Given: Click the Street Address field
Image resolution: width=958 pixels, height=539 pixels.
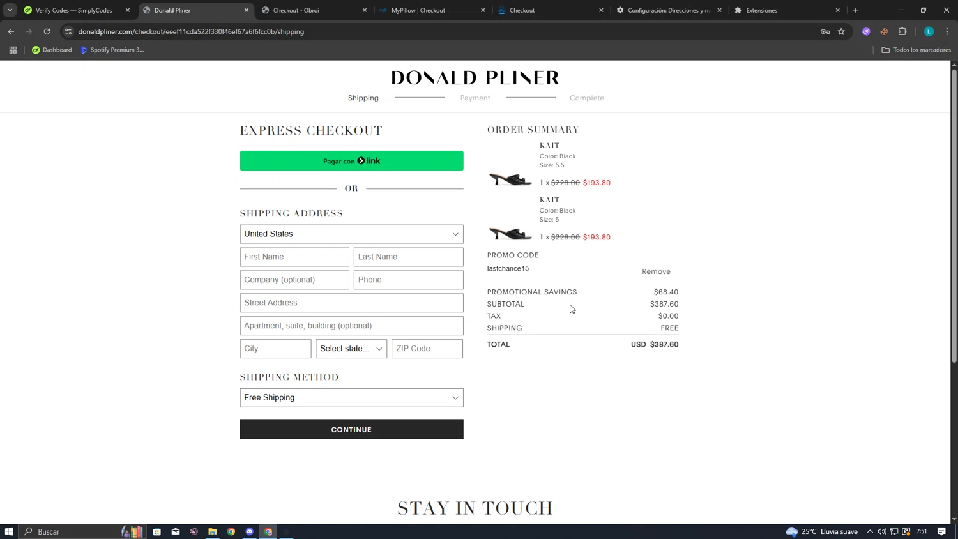Looking at the screenshot, I should [351, 303].
